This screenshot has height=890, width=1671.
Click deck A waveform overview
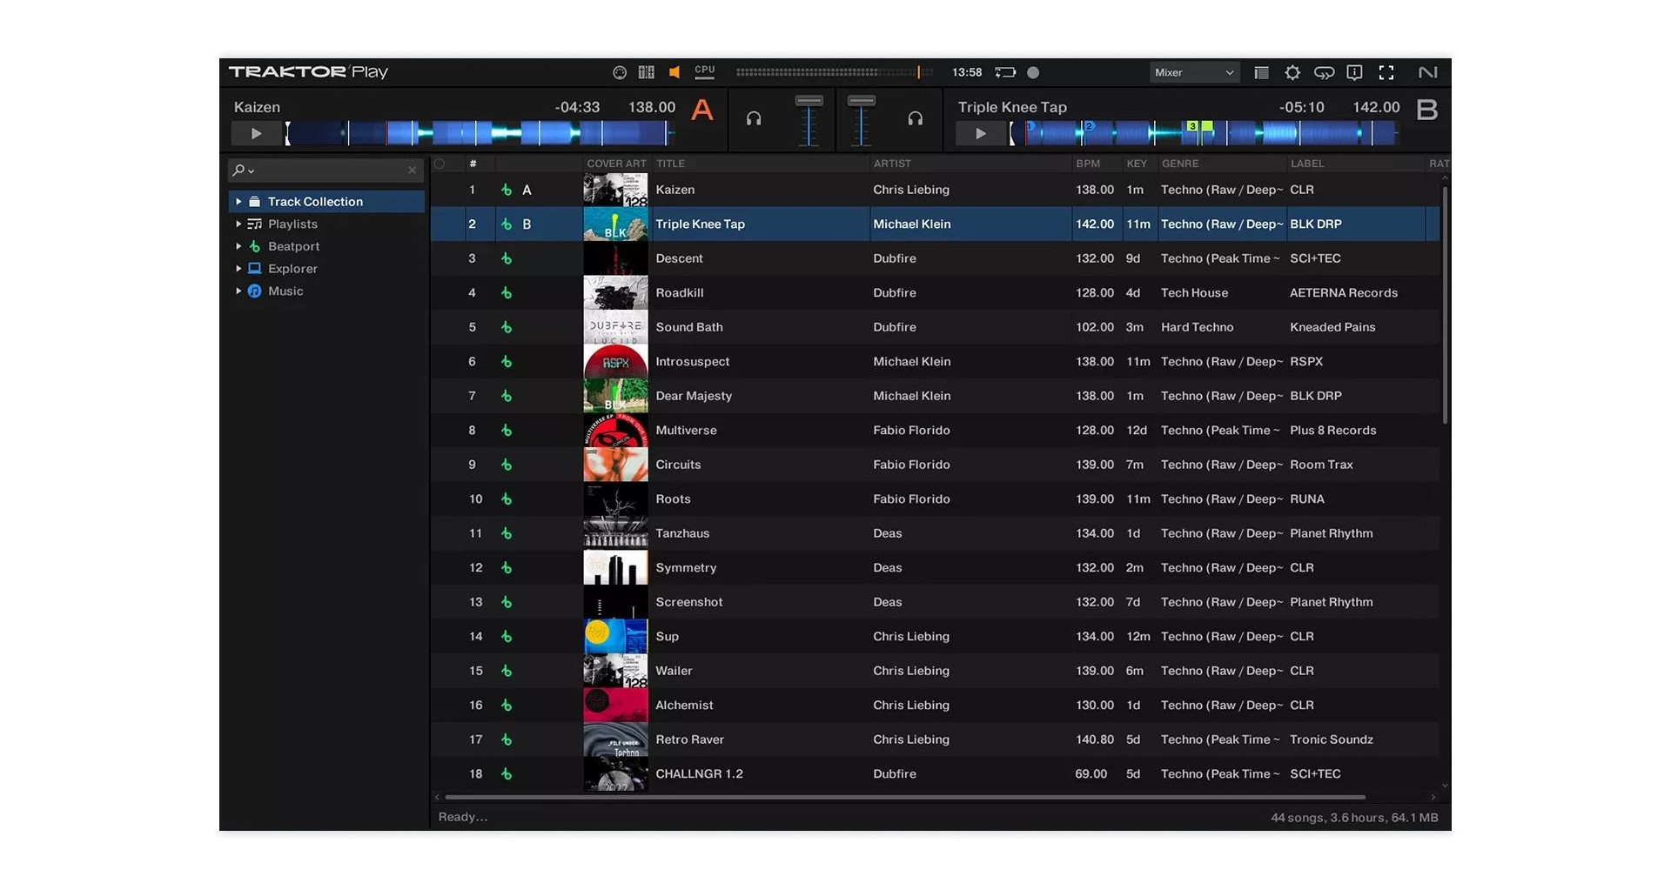480,134
